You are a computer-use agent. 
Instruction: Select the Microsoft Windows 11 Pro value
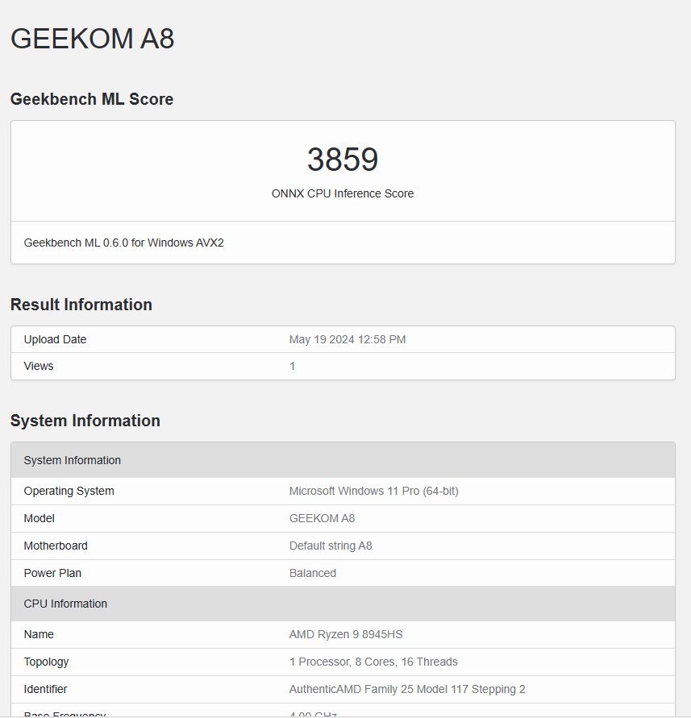[x=374, y=491]
